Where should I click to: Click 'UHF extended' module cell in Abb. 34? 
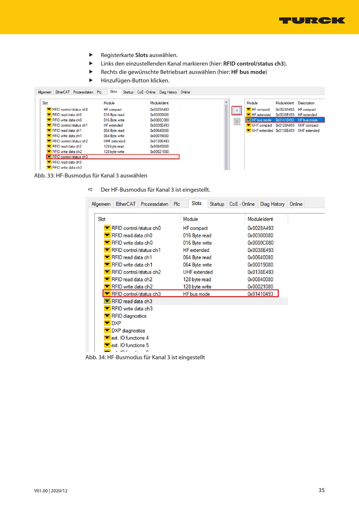click(198, 272)
